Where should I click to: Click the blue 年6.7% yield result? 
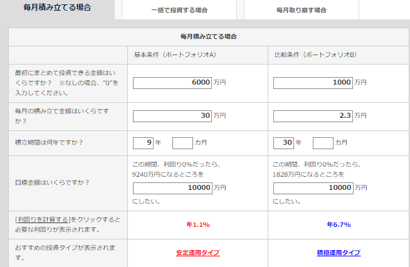pyautogui.click(x=339, y=224)
